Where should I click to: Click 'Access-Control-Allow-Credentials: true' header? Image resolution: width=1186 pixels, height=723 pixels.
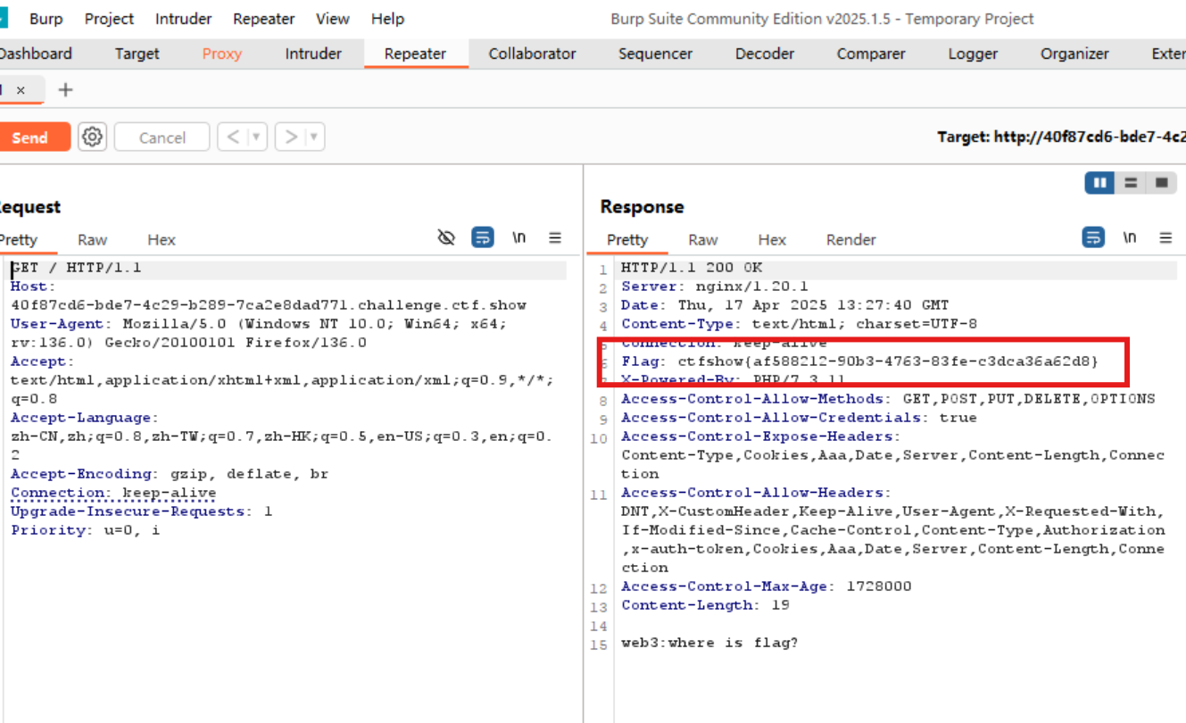coord(799,418)
